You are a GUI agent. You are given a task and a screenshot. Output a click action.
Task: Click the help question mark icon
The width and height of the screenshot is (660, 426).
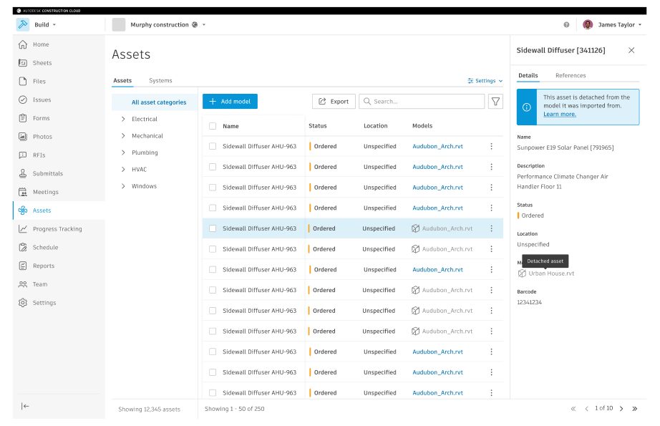566,24
